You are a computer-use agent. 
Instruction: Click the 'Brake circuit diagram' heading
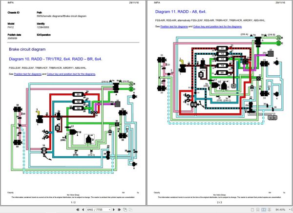pos(27,49)
